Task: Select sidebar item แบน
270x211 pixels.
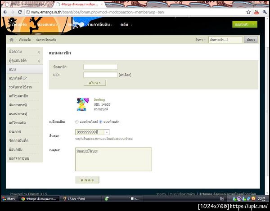Action: [x=24, y=69]
